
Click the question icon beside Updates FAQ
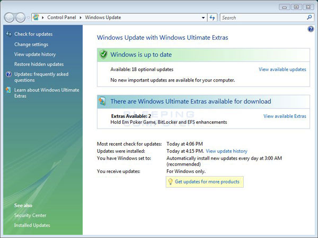pos(8,74)
